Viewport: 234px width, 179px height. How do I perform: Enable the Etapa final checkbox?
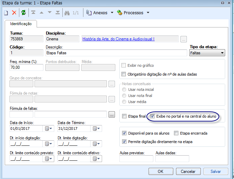(124, 116)
